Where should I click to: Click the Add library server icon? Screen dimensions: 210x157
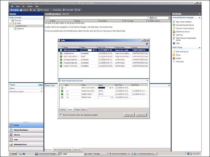tap(174, 32)
